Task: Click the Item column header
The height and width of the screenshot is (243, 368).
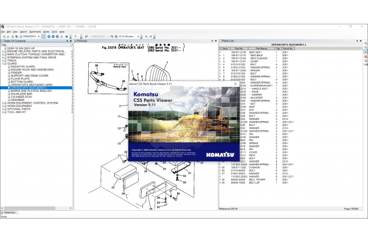Action: 225,49
